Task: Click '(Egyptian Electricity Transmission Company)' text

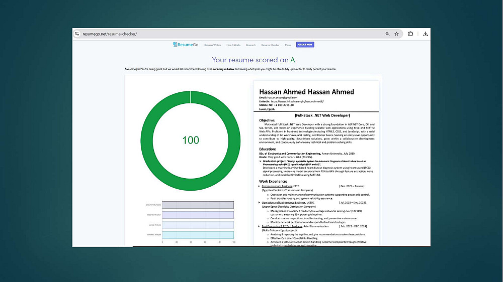Action: coord(287,190)
